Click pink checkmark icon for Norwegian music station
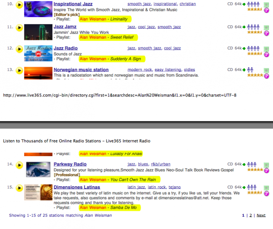Screen dimensions: 273x229 [267, 76]
